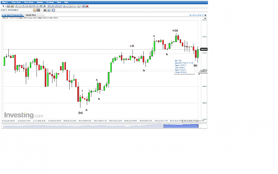The width and height of the screenshot is (278, 174).
Task: Click the black current price label
Action: pyautogui.click(x=204, y=49)
